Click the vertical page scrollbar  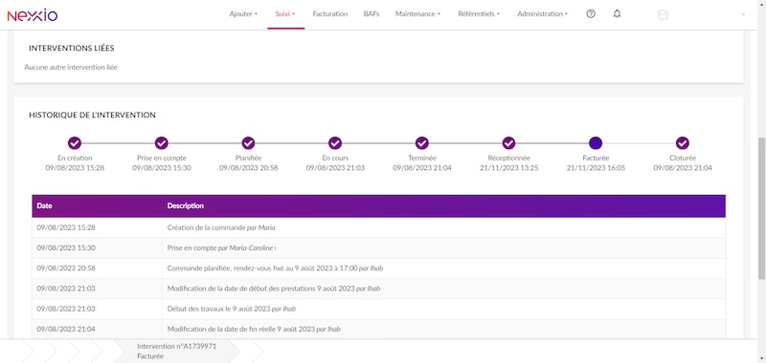(x=761, y=208)
